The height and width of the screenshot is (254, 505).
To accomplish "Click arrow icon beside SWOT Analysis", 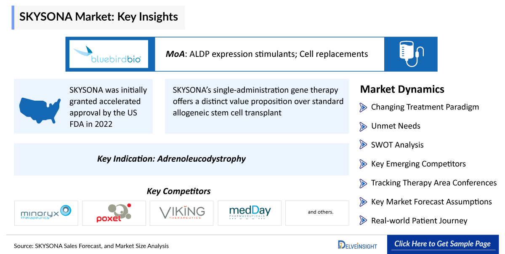I will point(364,145).
